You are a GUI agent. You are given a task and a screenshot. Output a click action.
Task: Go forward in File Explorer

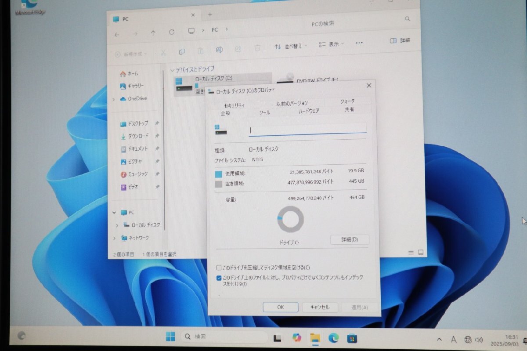(135, 33)
